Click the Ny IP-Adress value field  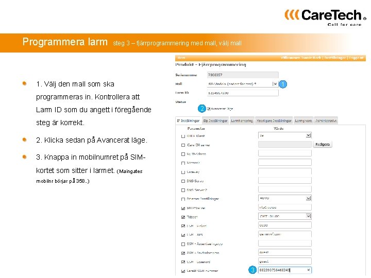[284, 153]
